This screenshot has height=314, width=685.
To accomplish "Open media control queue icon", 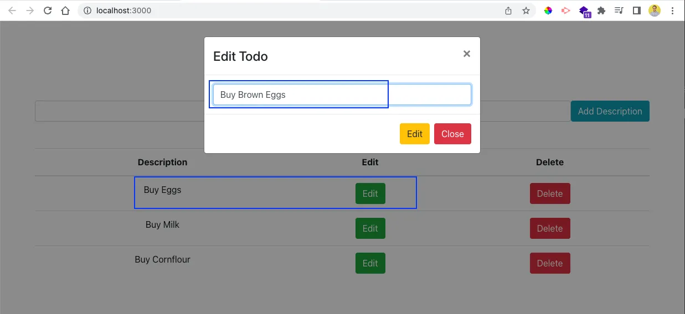I will [x=619, y=11].
